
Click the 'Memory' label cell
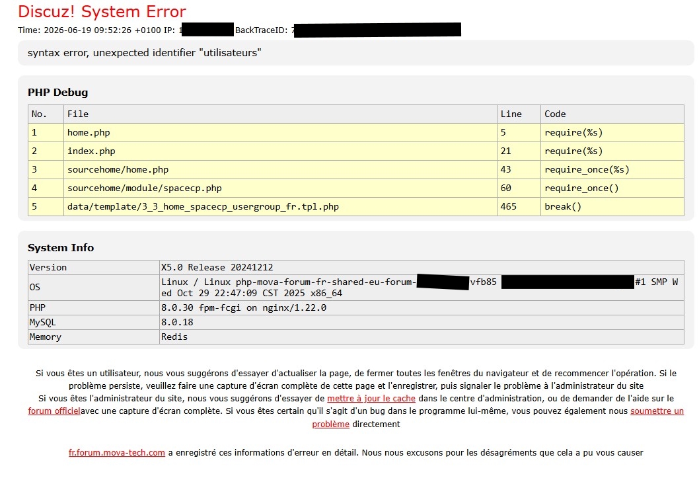(94, 337)
